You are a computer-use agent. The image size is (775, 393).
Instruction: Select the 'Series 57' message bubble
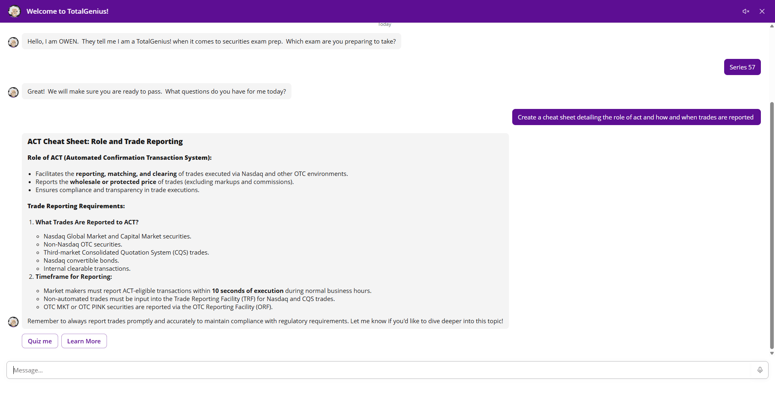click(x=742, y=67)
